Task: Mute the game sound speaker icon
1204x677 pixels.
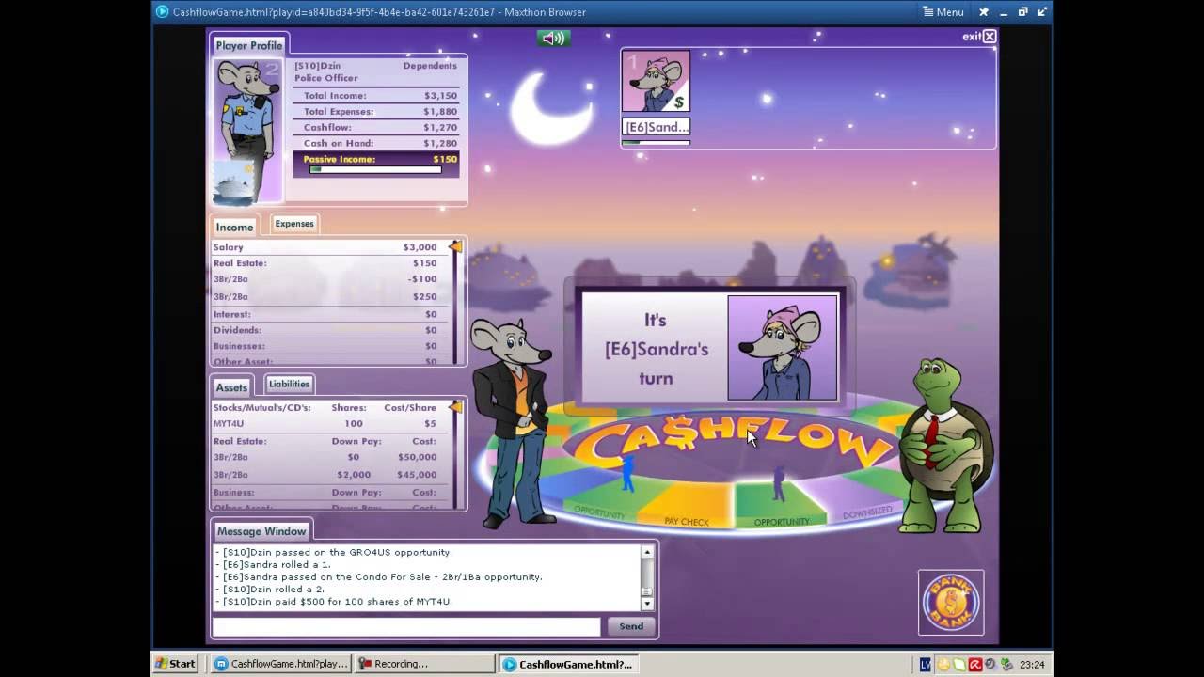Action: 553,39
